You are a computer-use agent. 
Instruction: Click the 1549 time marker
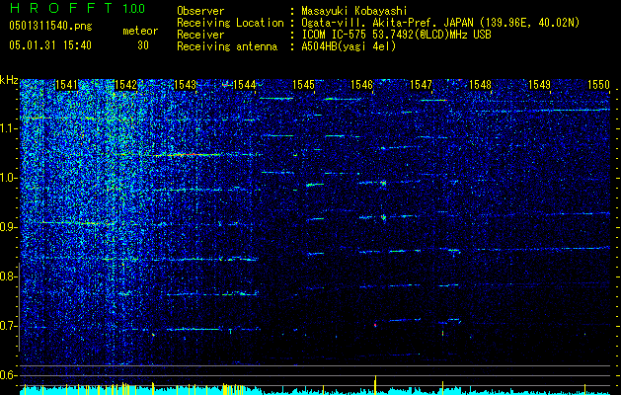coord(539,85)
